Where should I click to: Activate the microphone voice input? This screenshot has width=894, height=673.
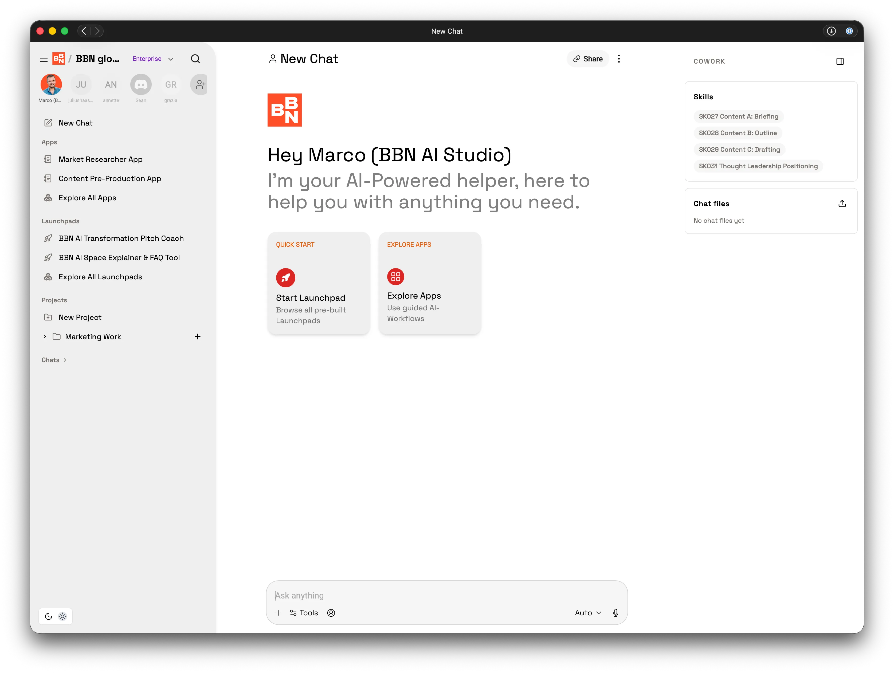pyautogui.click(x=615, y=613)
